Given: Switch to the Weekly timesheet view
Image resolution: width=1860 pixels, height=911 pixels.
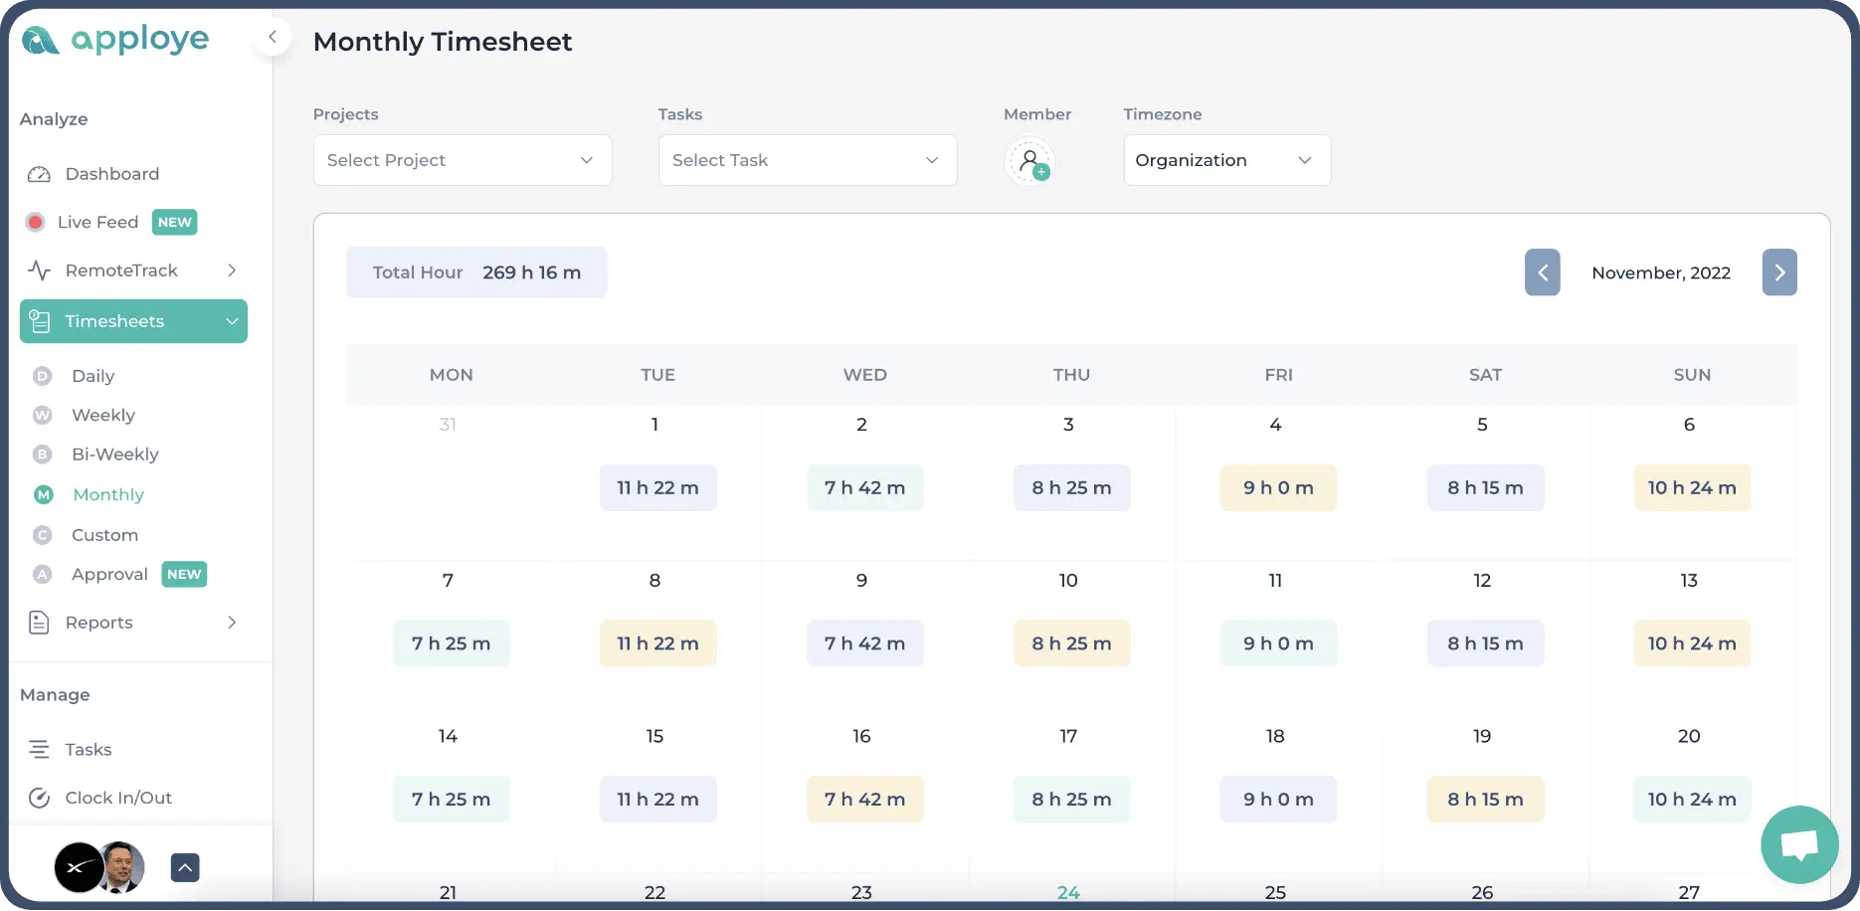Looking at the screenshot, I should (x=102, y=415).
